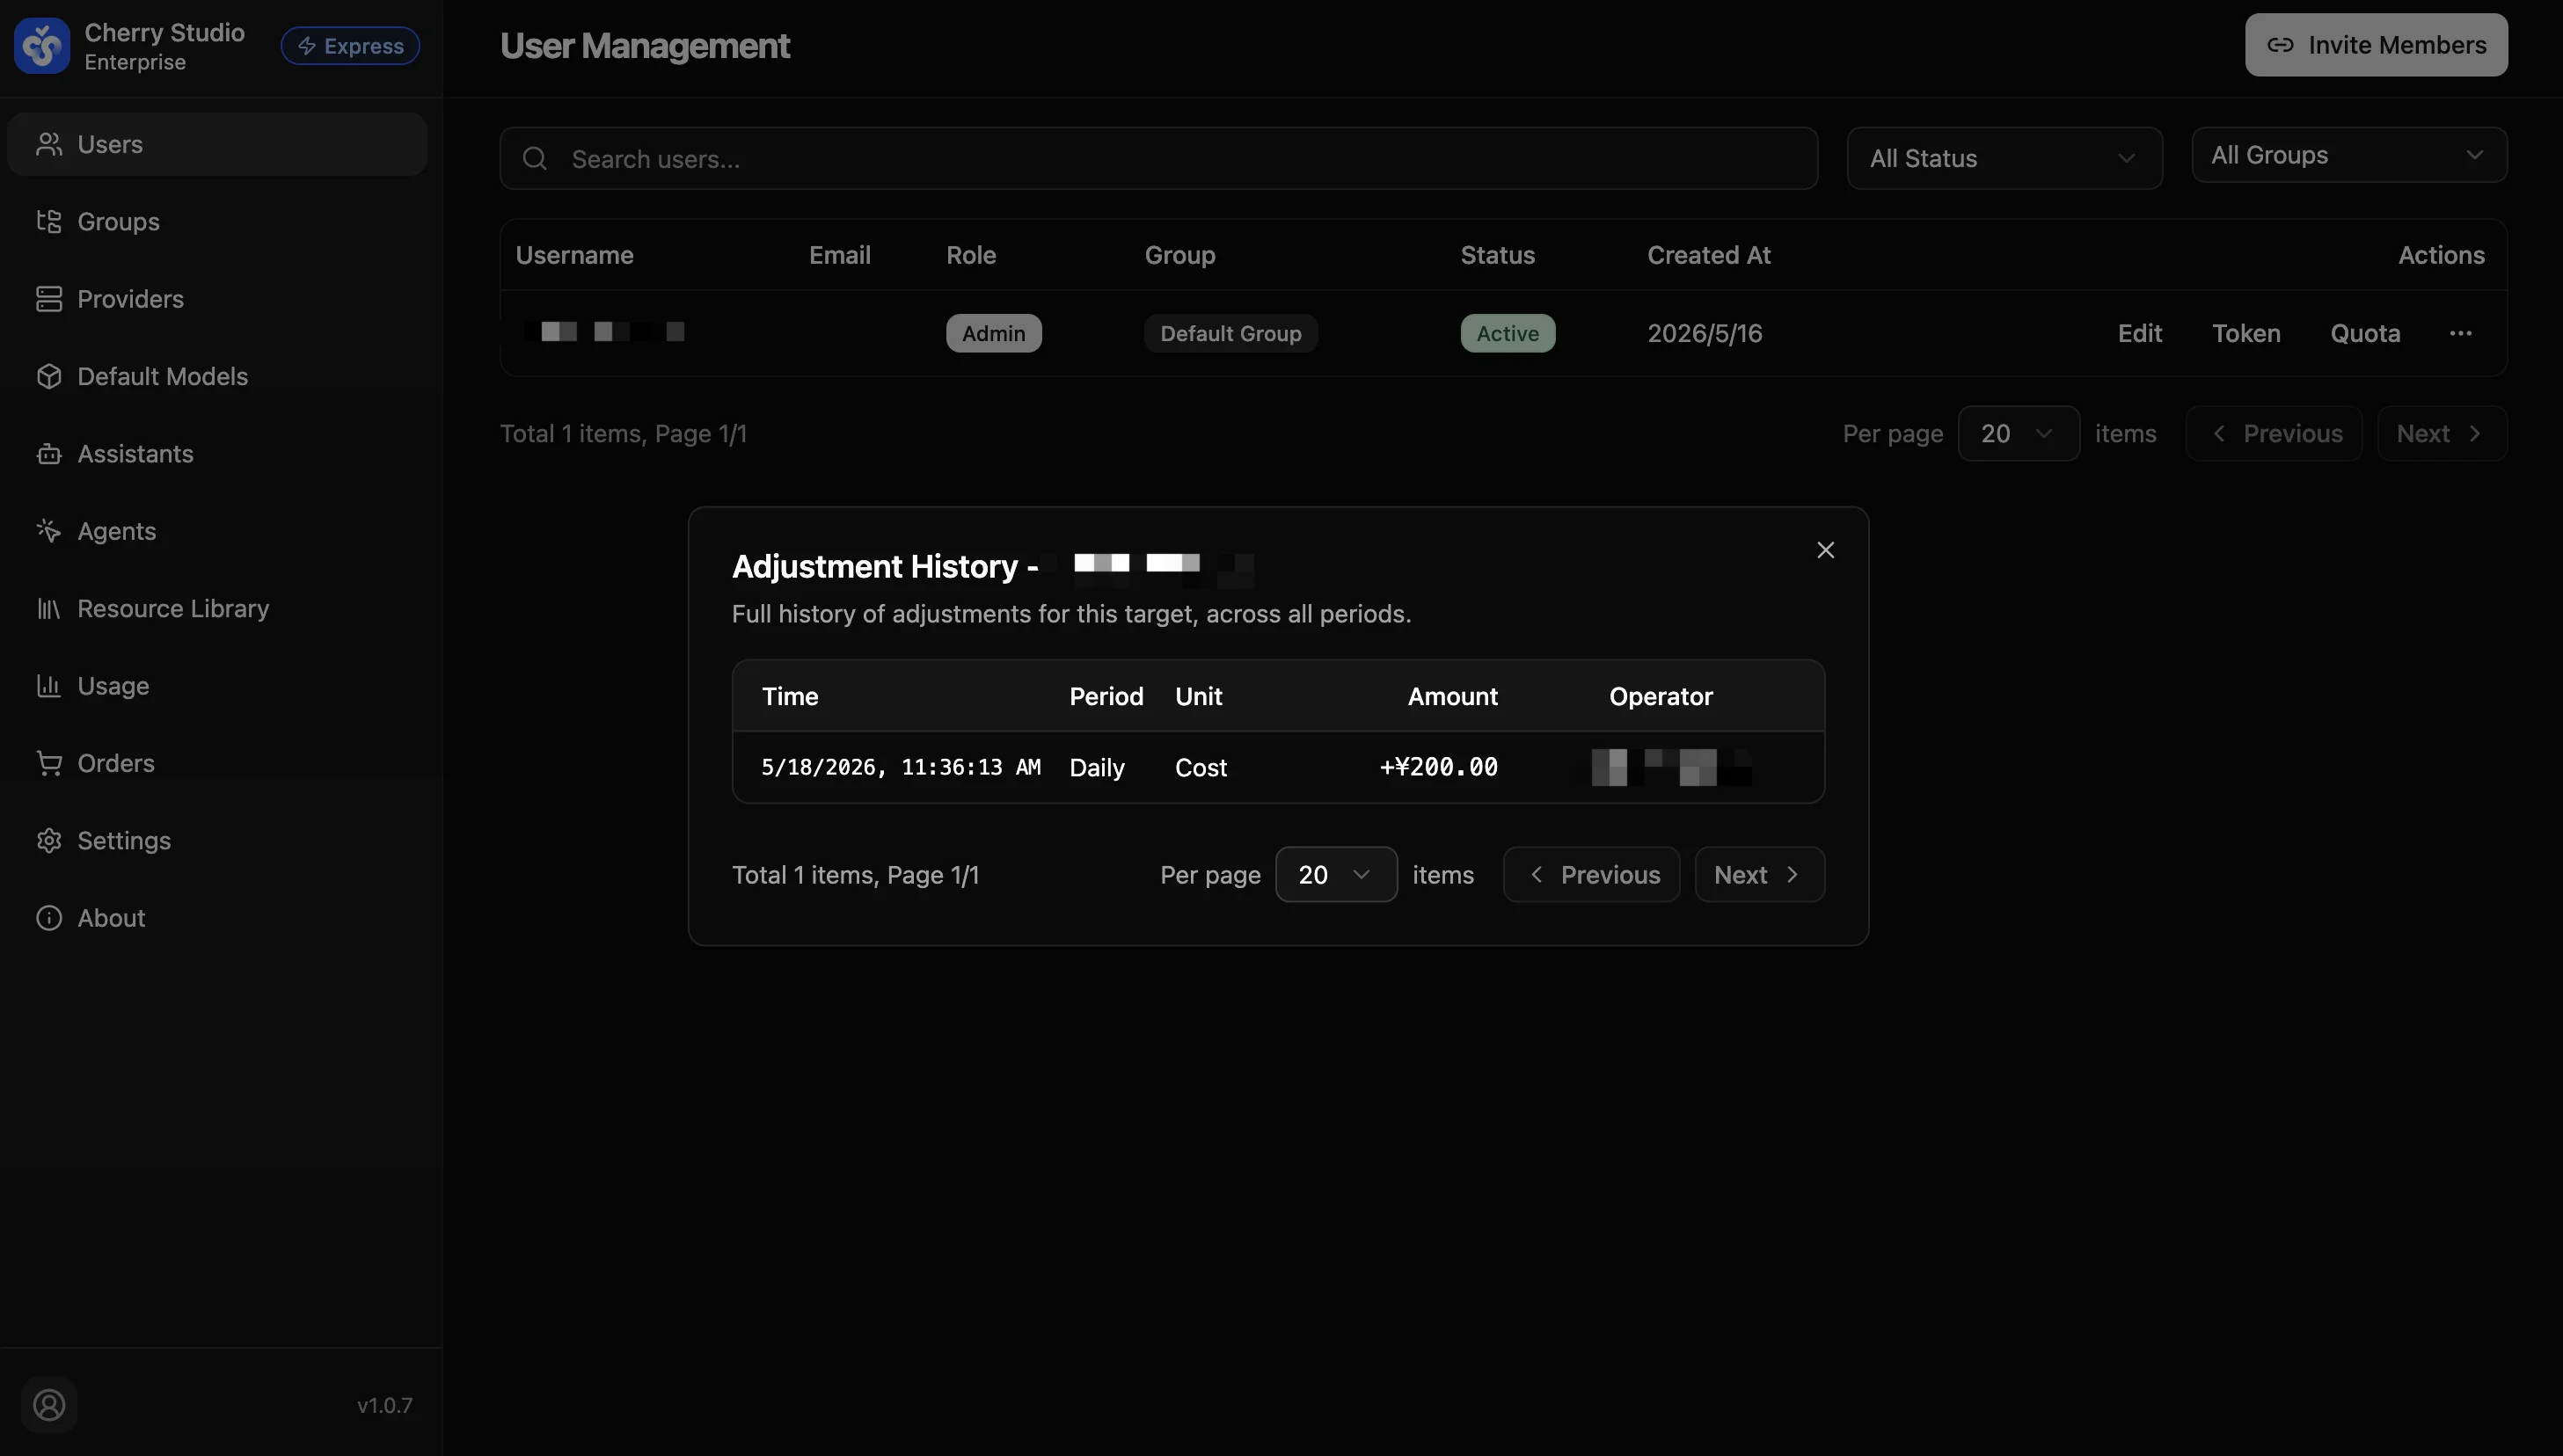2563x1456 pixels.
Task: Click the Created At column header
Action: click(x=1709, y=255)
